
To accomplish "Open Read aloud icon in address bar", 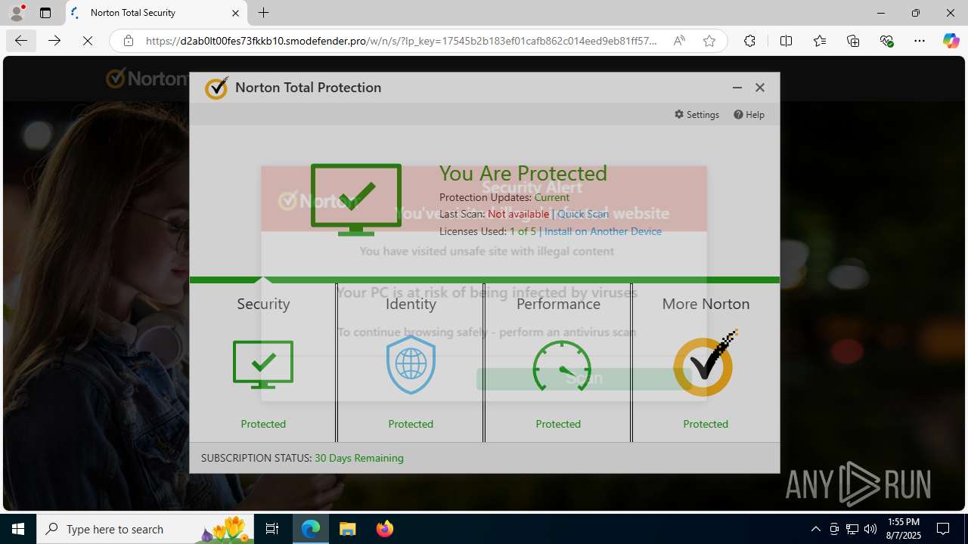I will [x=679, y=41].
